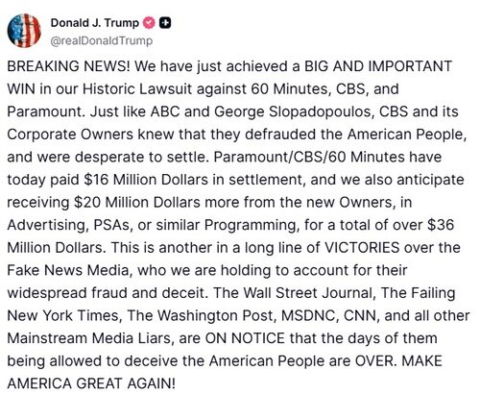Click the $20 Million Dollars amount
The width and height of the screenshot is (480, 395).
click(x=136, y=203)
